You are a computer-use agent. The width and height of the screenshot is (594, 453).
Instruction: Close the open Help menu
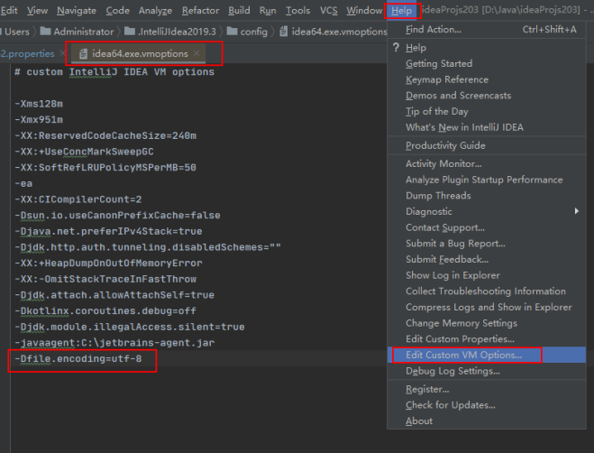click(x=401, y=10)
